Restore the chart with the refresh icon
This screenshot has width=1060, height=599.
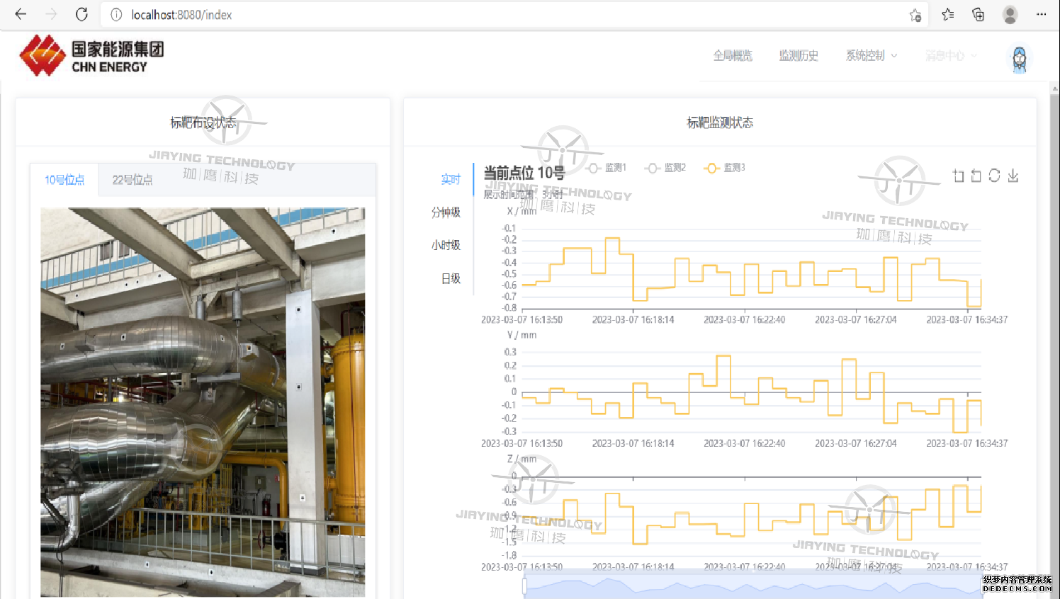pos(995,176)
